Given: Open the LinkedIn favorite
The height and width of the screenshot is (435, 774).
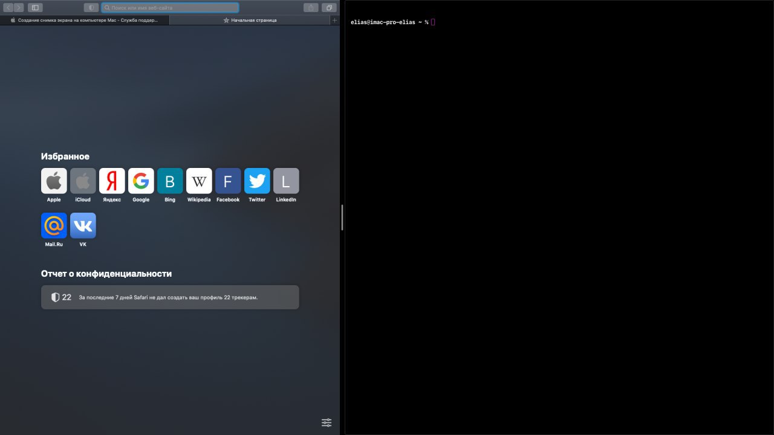Looking at the screenshot, I should pyautogui.click(x=286, y=185).
